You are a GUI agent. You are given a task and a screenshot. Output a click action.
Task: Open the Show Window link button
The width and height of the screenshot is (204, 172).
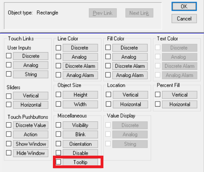tap(31, 144)
